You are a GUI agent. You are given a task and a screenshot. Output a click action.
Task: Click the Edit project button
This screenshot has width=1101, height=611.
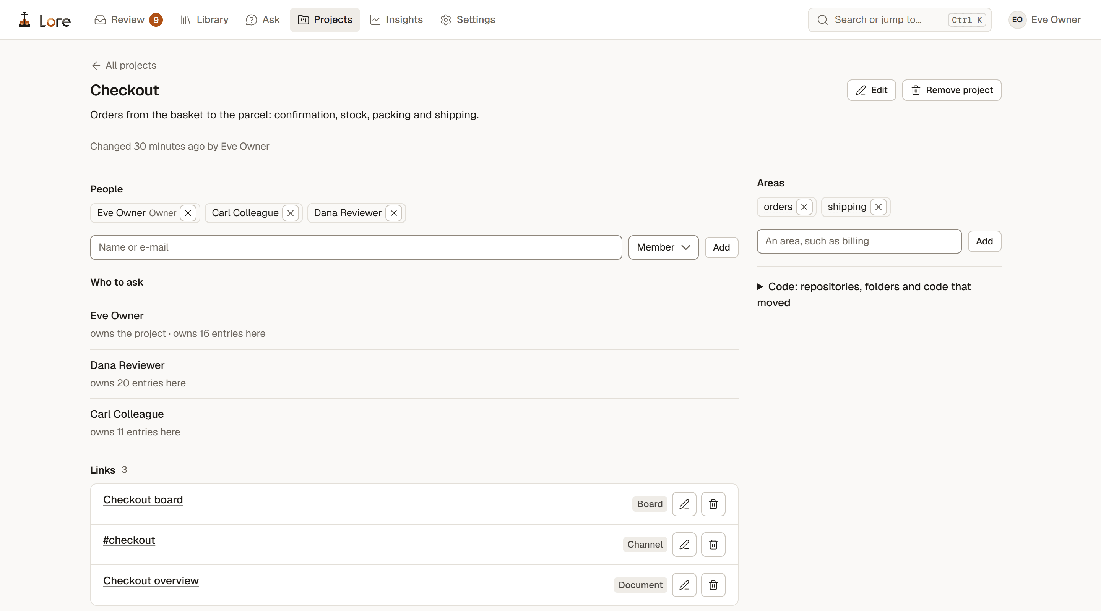872,90
